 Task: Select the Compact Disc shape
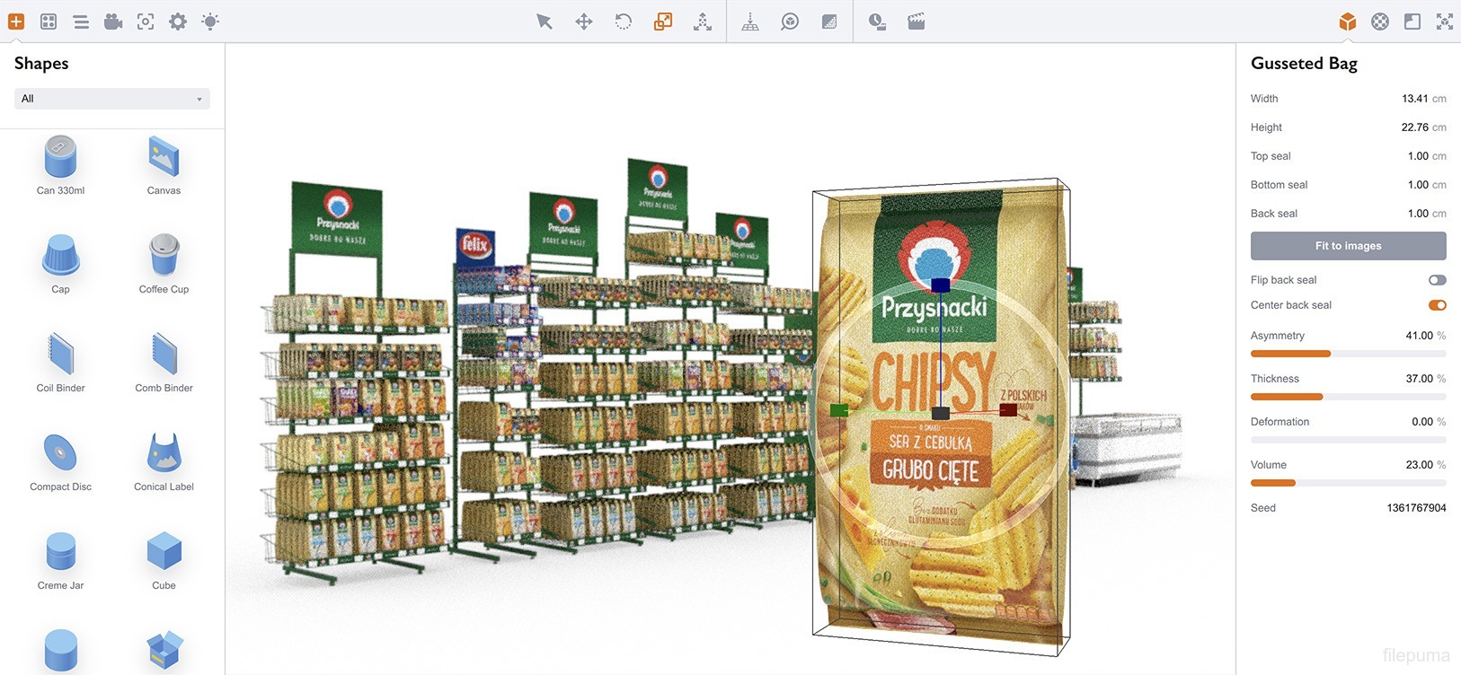coord(60,460)
